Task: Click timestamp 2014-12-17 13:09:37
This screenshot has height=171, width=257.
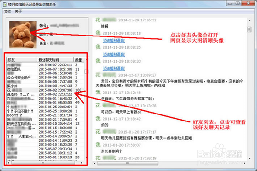Action: (137, 75)
